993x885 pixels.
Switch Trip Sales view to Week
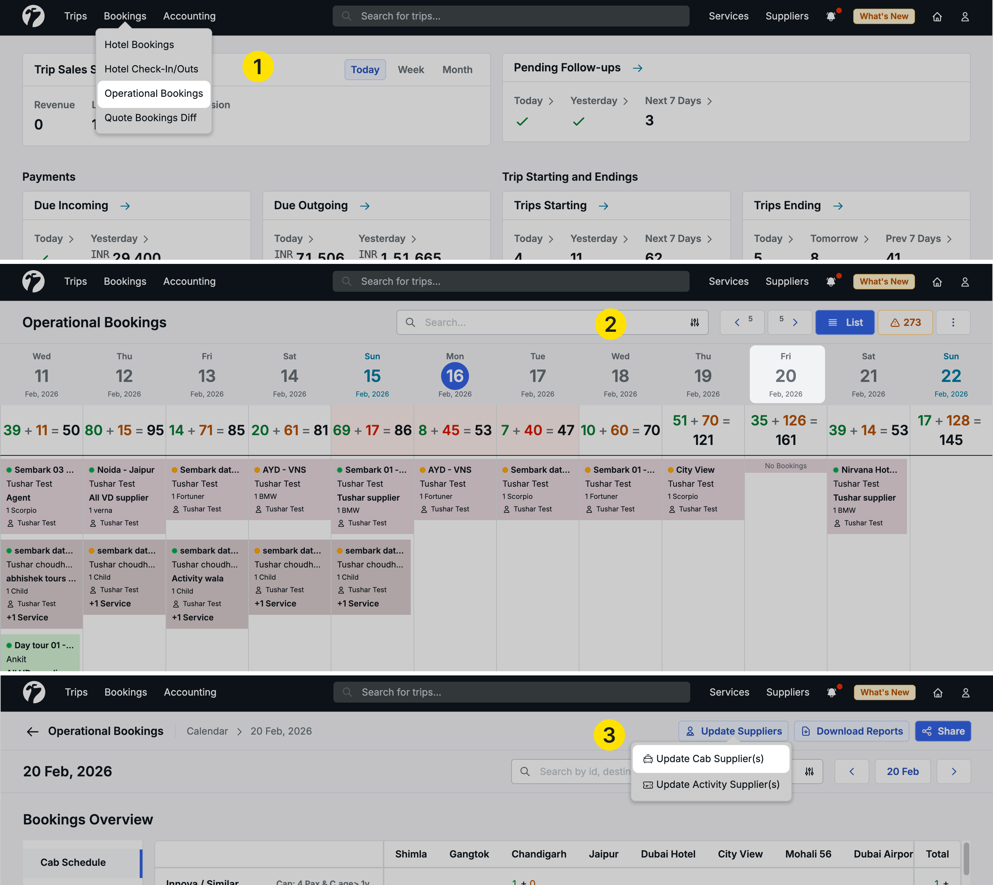click(x=411, y=70)
